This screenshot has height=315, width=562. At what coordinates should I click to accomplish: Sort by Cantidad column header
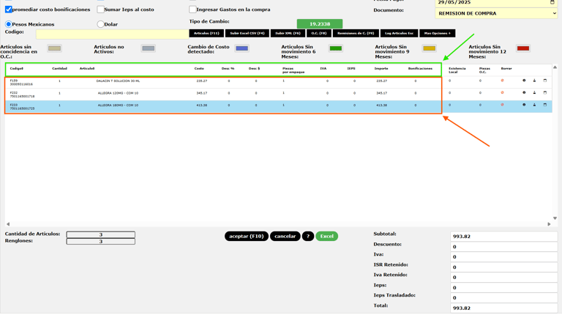click(59, 68)
